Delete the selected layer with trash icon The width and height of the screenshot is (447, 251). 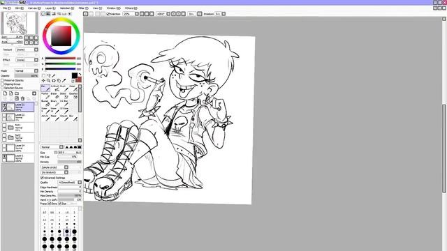22,98
